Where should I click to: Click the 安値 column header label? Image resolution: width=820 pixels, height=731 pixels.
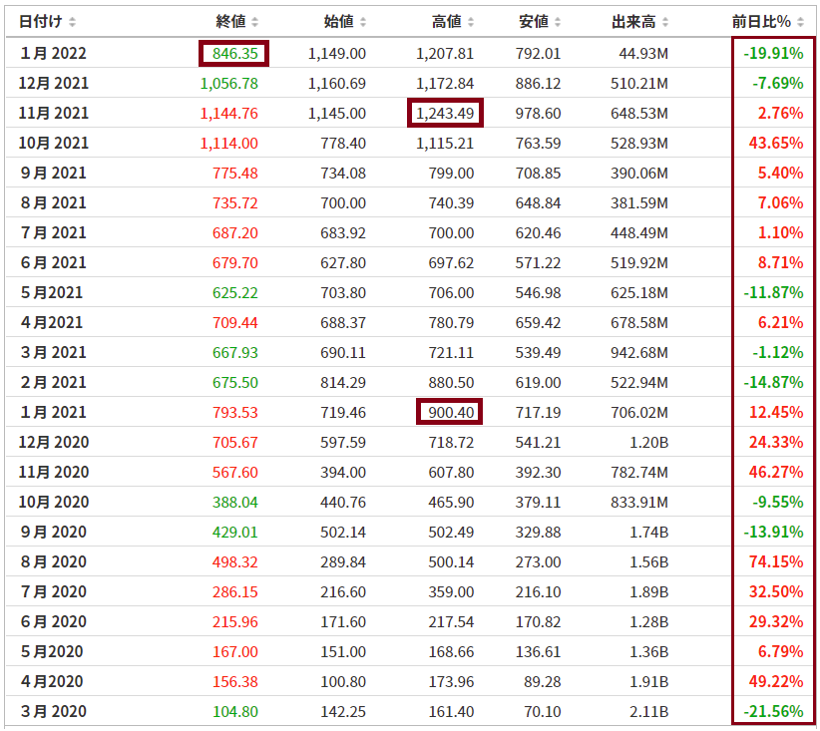coord(534,21)
